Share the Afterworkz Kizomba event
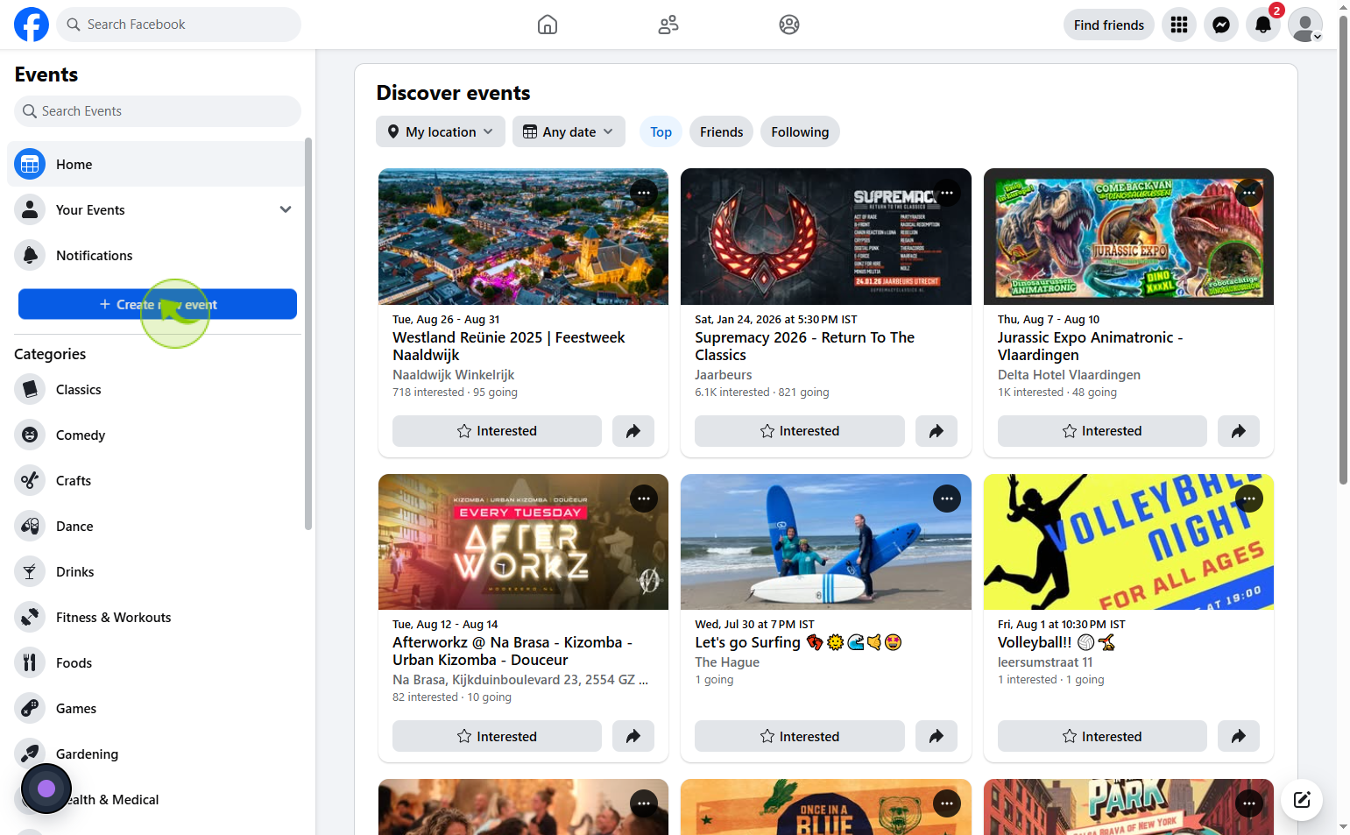Screen dimensions: 1350x835 click(633, 736)
